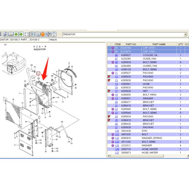Click the magnifier search icon in toolbar
The height and width of the screenshot is (189, 189).
37,34
